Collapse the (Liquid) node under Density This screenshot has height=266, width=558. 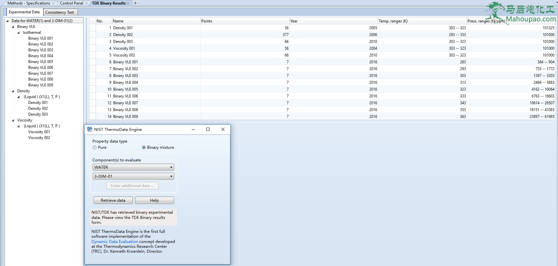tap(19, 97)
